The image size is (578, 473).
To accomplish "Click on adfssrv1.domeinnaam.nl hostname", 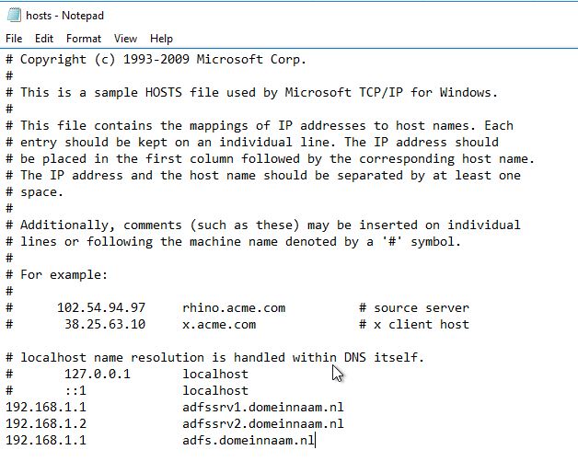I will (263, 407).
